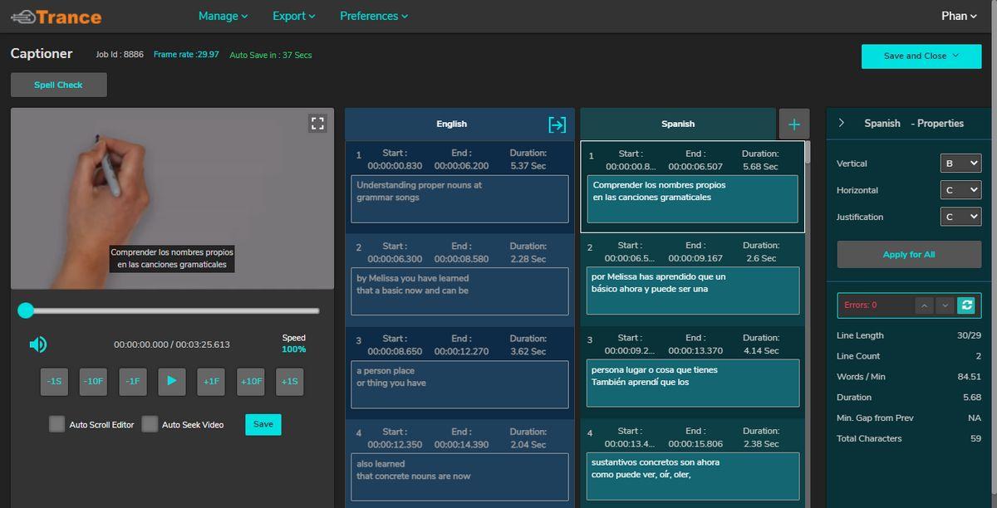Click English caption 2 start time 00:00:06.300
This screenshot has height=508, width=997.
coord(395,259)
